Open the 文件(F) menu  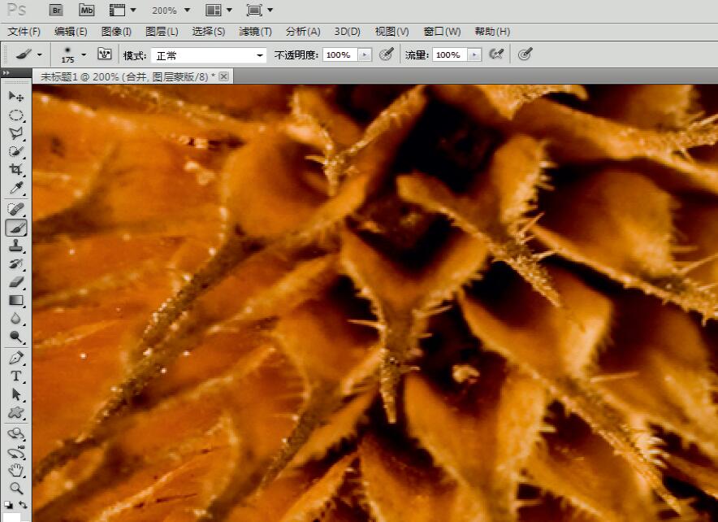point(24,32)
